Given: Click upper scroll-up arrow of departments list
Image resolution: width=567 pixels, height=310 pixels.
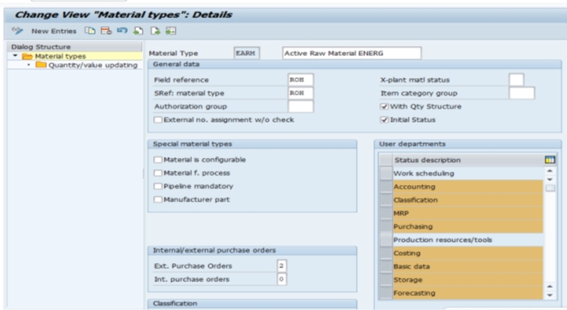Looking at the screenshot, I should click(550, 171).
